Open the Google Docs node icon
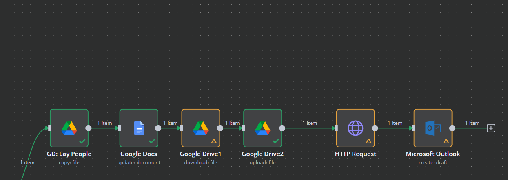 tap(139, 128)
